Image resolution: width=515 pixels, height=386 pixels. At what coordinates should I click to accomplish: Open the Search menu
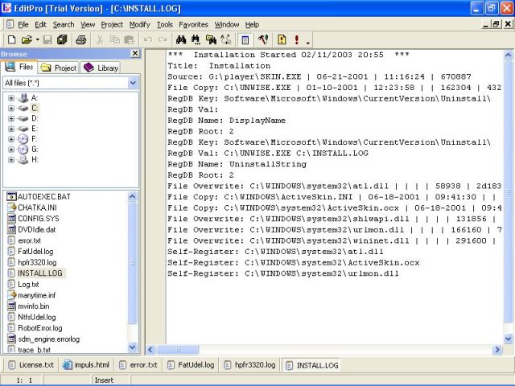[x=64, y=25]
